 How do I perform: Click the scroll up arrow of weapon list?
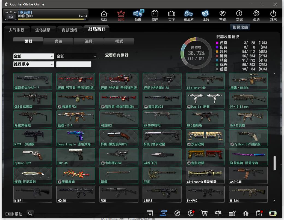pyautogui.click(x=274, y=73)
